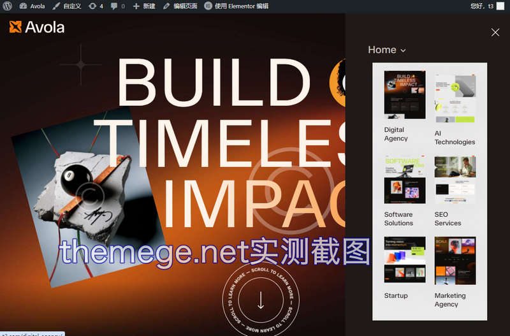This screenshot has height=336, width=510.
Task: Click Edit with Elementor (使用 Elementor 编辑)
Action: point(237,6)
